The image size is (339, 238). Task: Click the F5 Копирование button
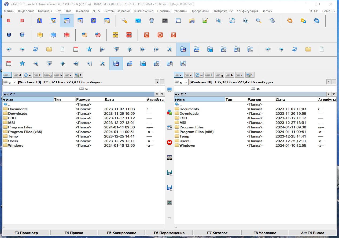point(121,233)
